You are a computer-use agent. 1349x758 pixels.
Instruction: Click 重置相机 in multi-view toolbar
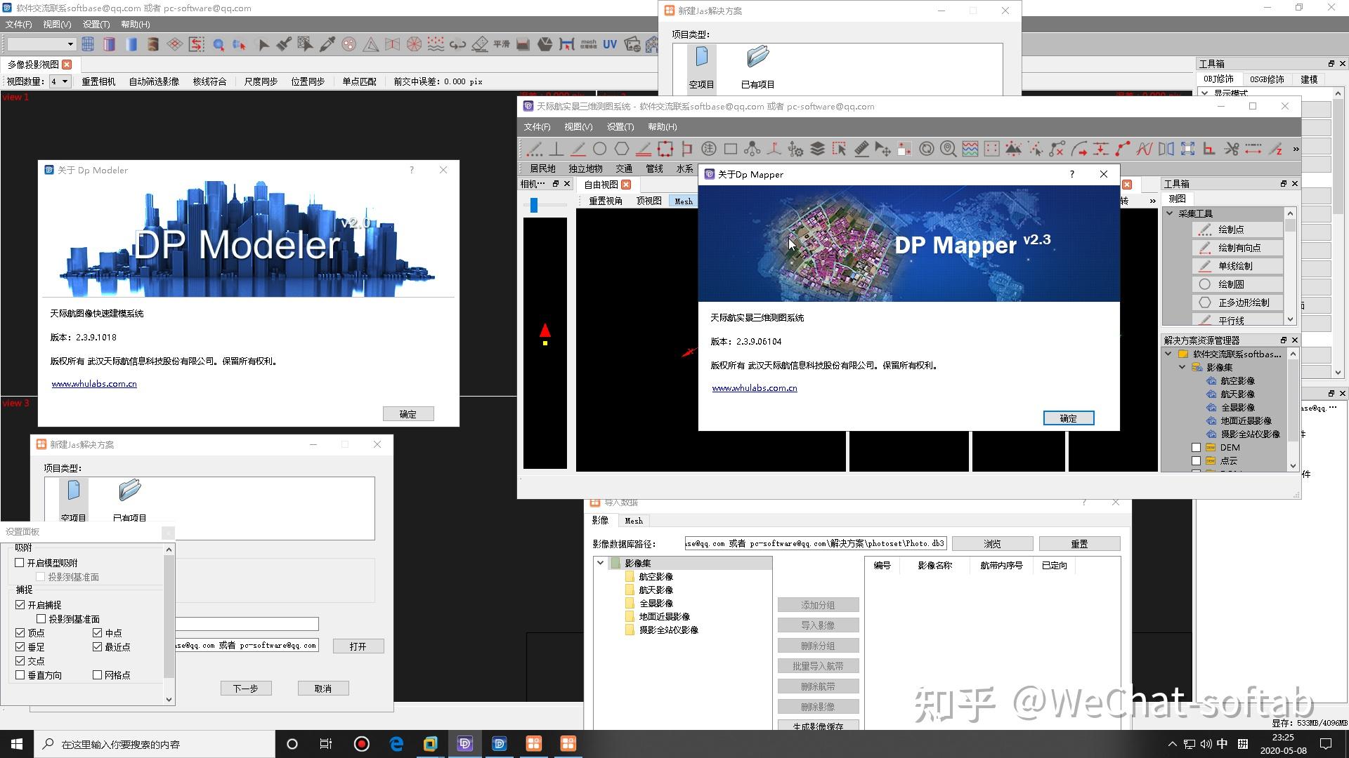tap(98, 81)
